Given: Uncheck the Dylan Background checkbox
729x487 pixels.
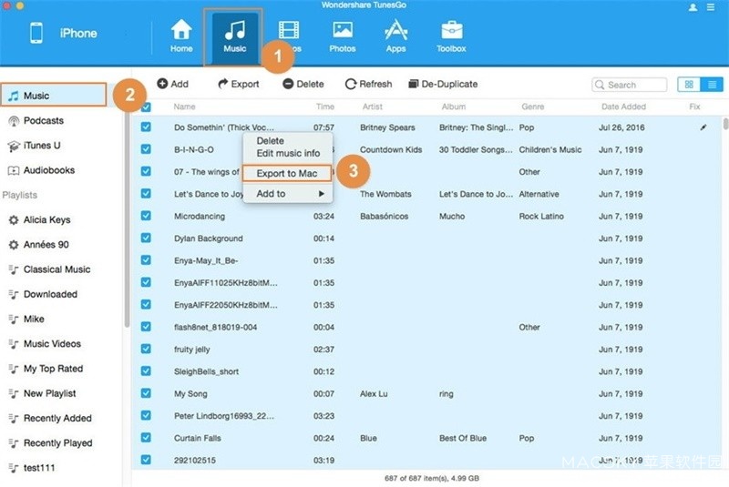Looking at the screenshot, I should (146, 238).
